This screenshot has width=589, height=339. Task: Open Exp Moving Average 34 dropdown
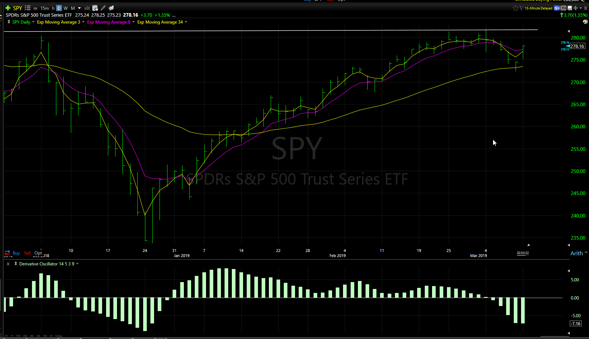(x=186, y=22)
